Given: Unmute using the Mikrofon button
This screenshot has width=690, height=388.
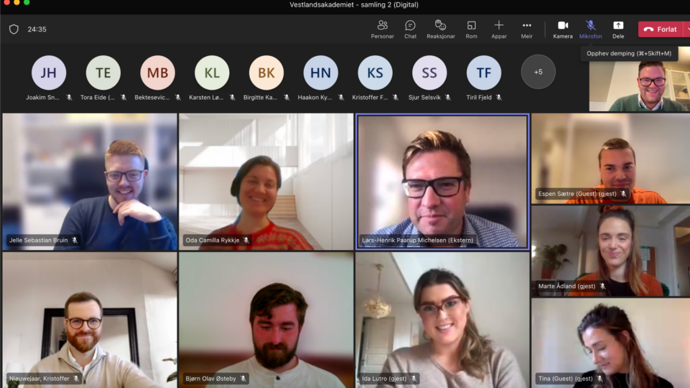Looking at the screenshot, I should (x=590, y=30).
